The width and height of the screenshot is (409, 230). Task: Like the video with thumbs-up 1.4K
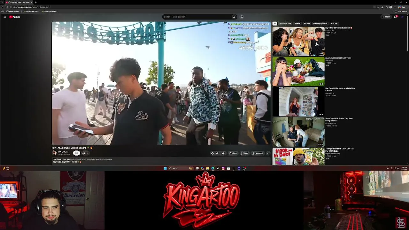tap(214, 153)
